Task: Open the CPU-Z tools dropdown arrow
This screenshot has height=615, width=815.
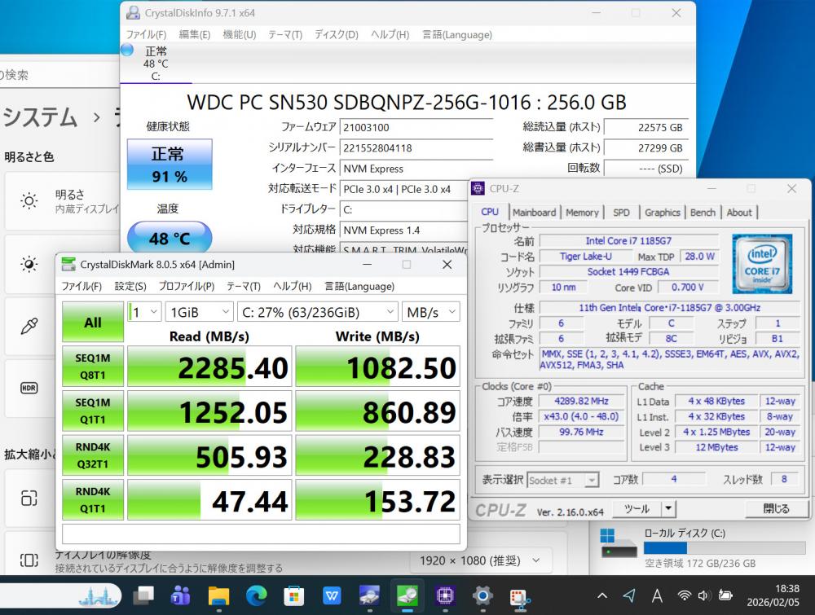Action: click(668, 508)
